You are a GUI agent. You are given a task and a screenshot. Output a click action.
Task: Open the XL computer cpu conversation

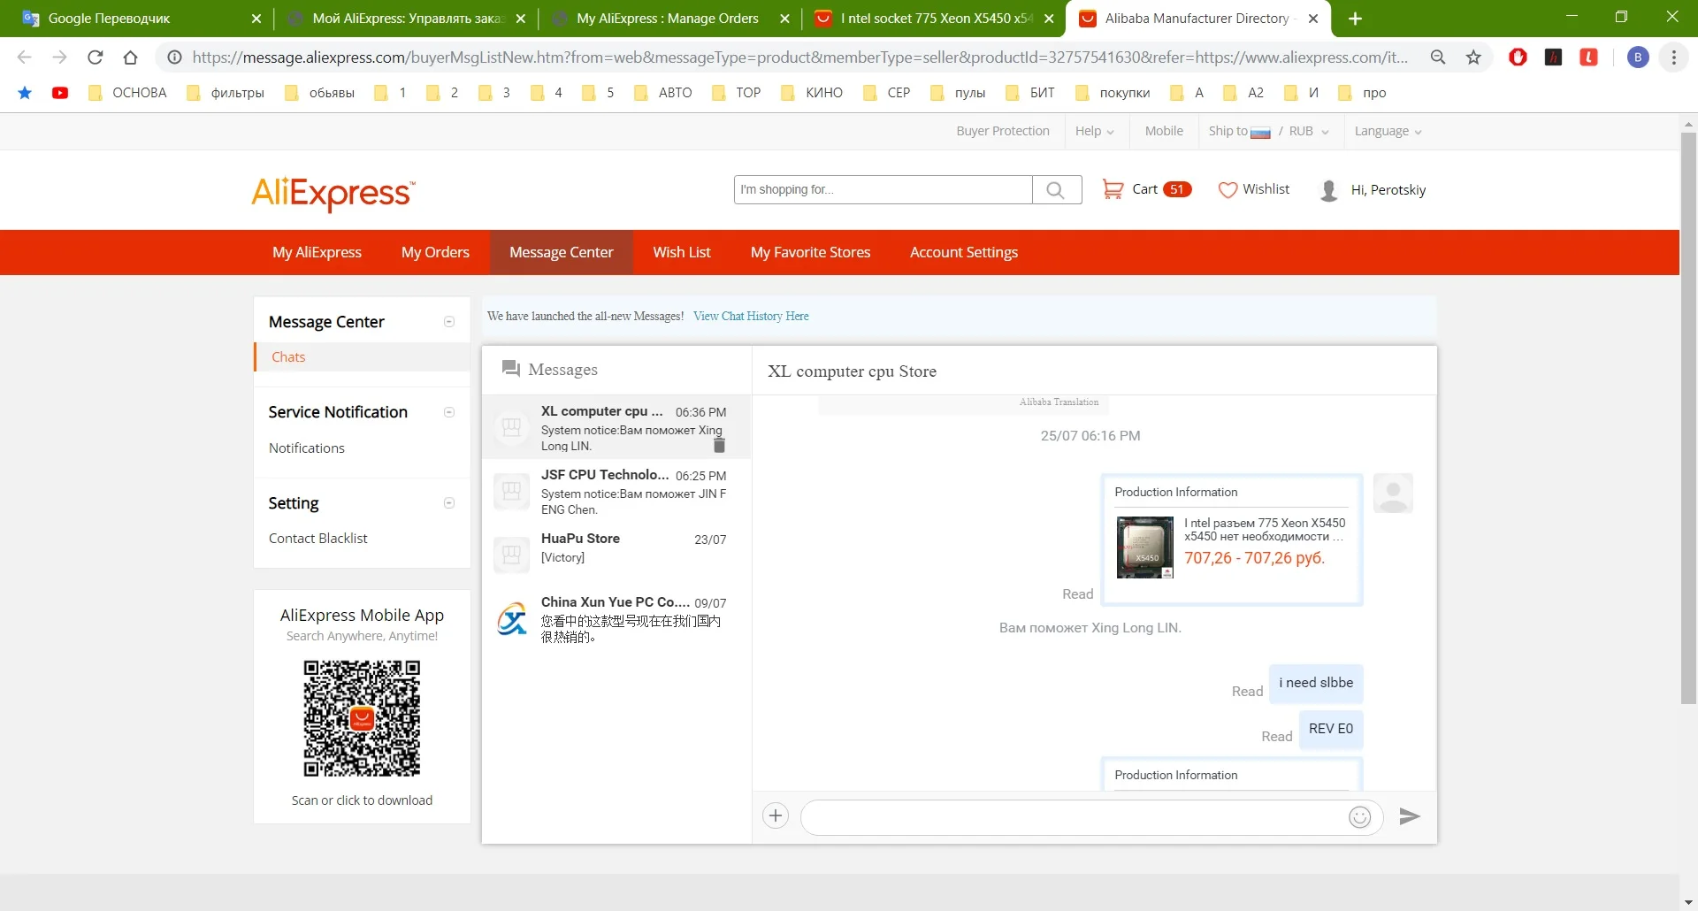[616, 427]
